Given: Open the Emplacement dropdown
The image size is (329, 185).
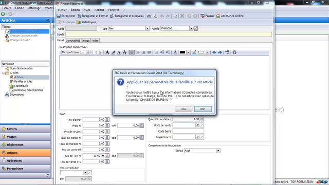Looking at the screenshot, I should click(197, 137).
